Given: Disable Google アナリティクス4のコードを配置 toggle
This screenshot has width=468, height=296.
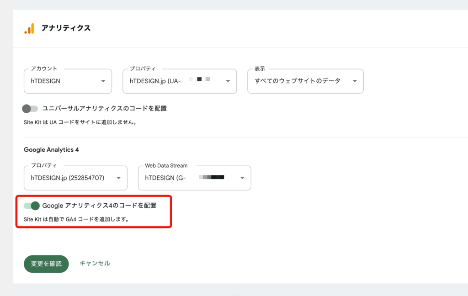Looking at the screenshot, I should click(32, 206).
